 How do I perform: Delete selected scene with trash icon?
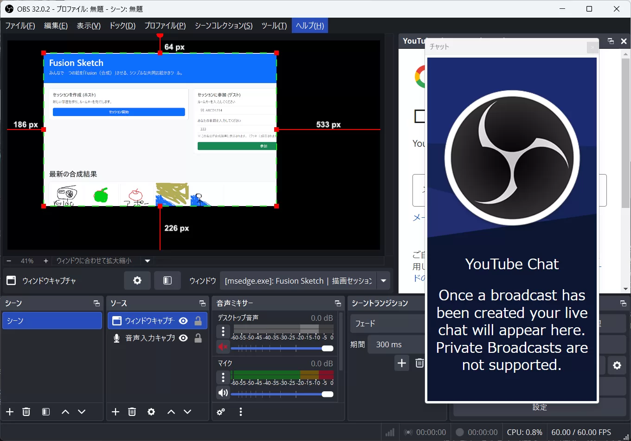[x=26, y=412]
